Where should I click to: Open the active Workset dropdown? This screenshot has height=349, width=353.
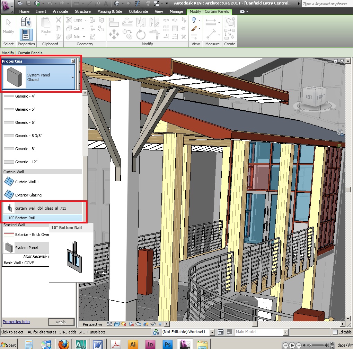pyautogui.click(x=213, y=332)
